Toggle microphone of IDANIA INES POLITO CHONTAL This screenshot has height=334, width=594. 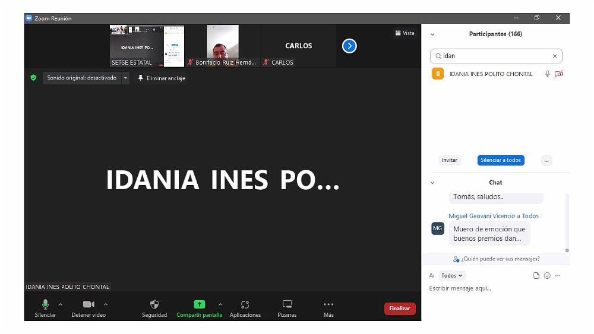click(547, 74)
